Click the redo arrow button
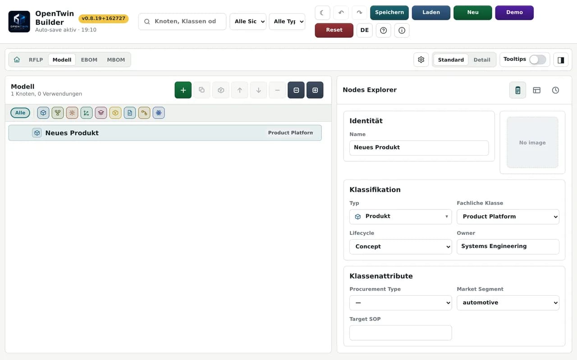Screen dimensions: 577x360 360,13
